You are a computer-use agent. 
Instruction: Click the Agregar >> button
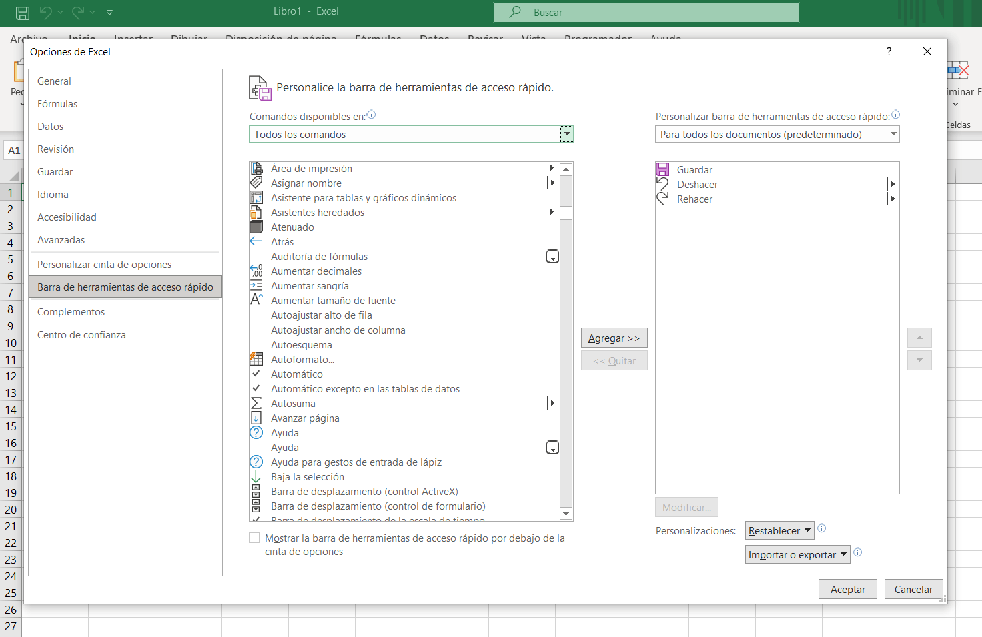tap(614, 338)
